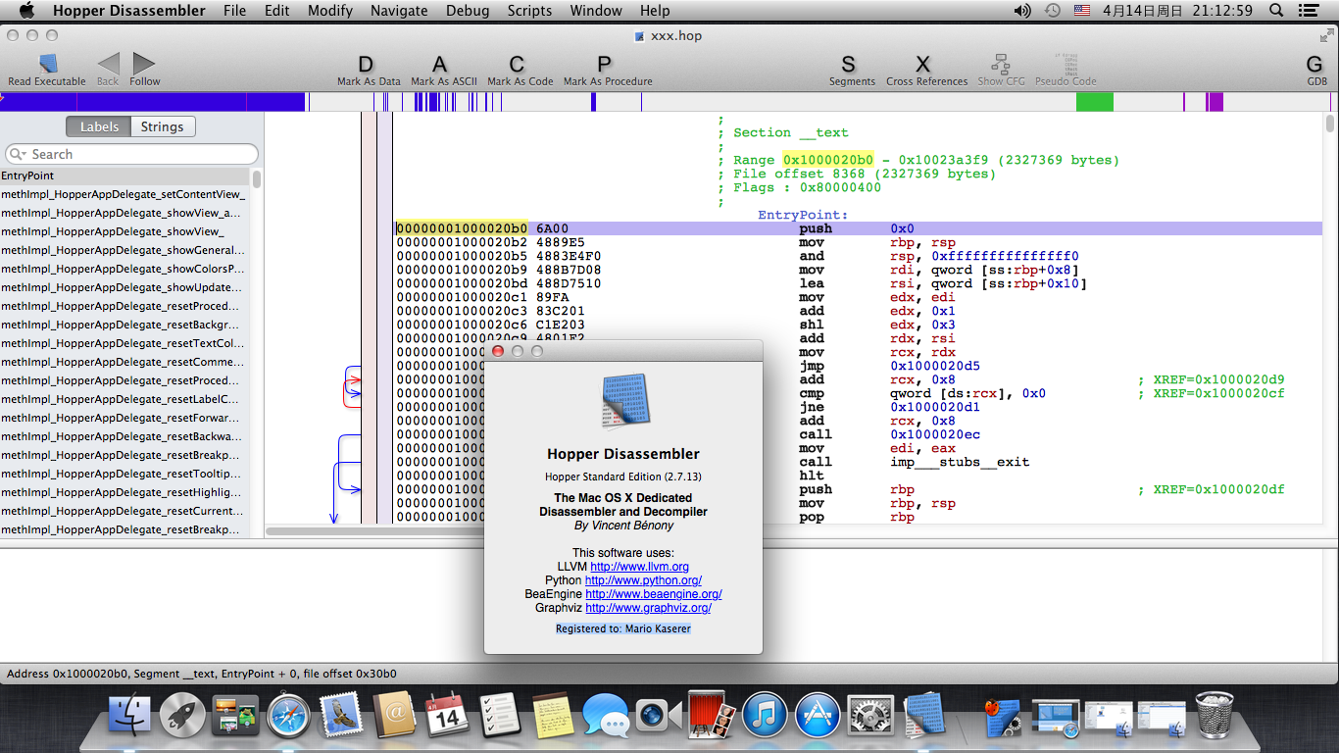This screenshot has width=1339, height=753.
Task: Select the methImpl_HopperAppDelegate_setContentView_ label
Action: coord(125,194)
